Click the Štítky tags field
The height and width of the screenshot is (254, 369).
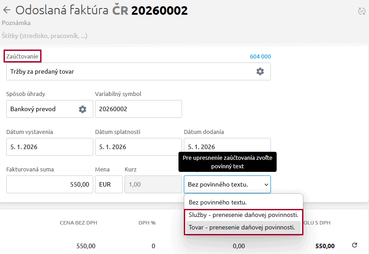(45, 35)
